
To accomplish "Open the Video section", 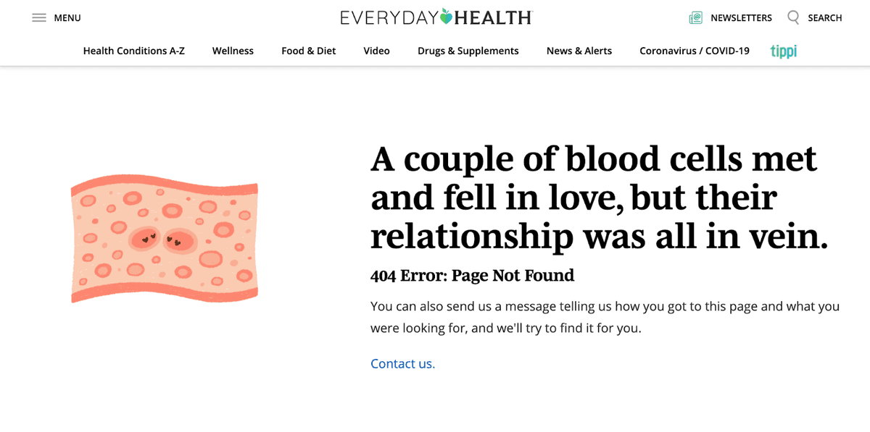I will tap(377, 51).
